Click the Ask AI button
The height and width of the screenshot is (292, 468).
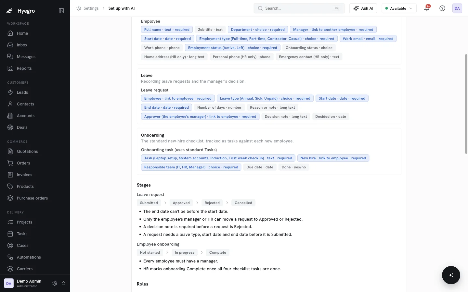point(363,8)
